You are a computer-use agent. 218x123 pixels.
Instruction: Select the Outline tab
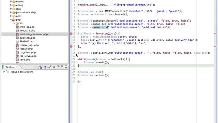(x=10, y=67)
